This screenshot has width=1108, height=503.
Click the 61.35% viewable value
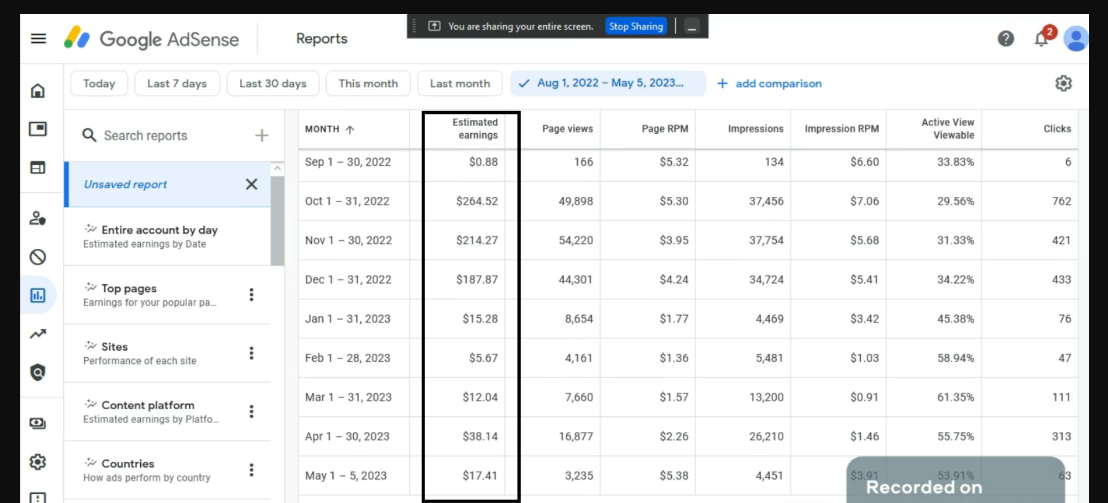click(956, 397)
